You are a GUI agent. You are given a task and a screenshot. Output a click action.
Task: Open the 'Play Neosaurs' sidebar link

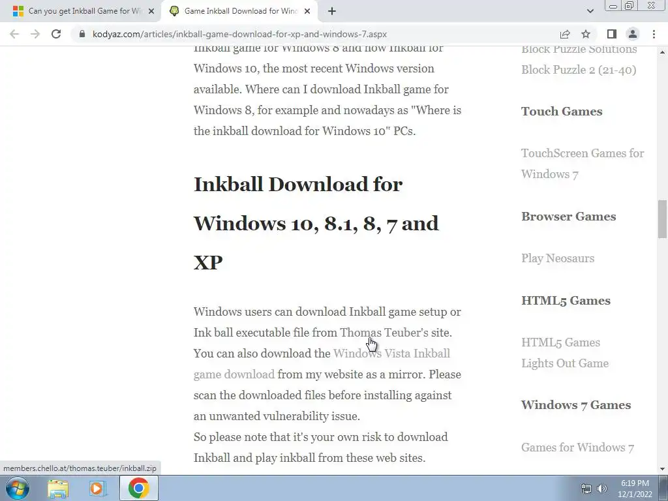coord(558,258)
